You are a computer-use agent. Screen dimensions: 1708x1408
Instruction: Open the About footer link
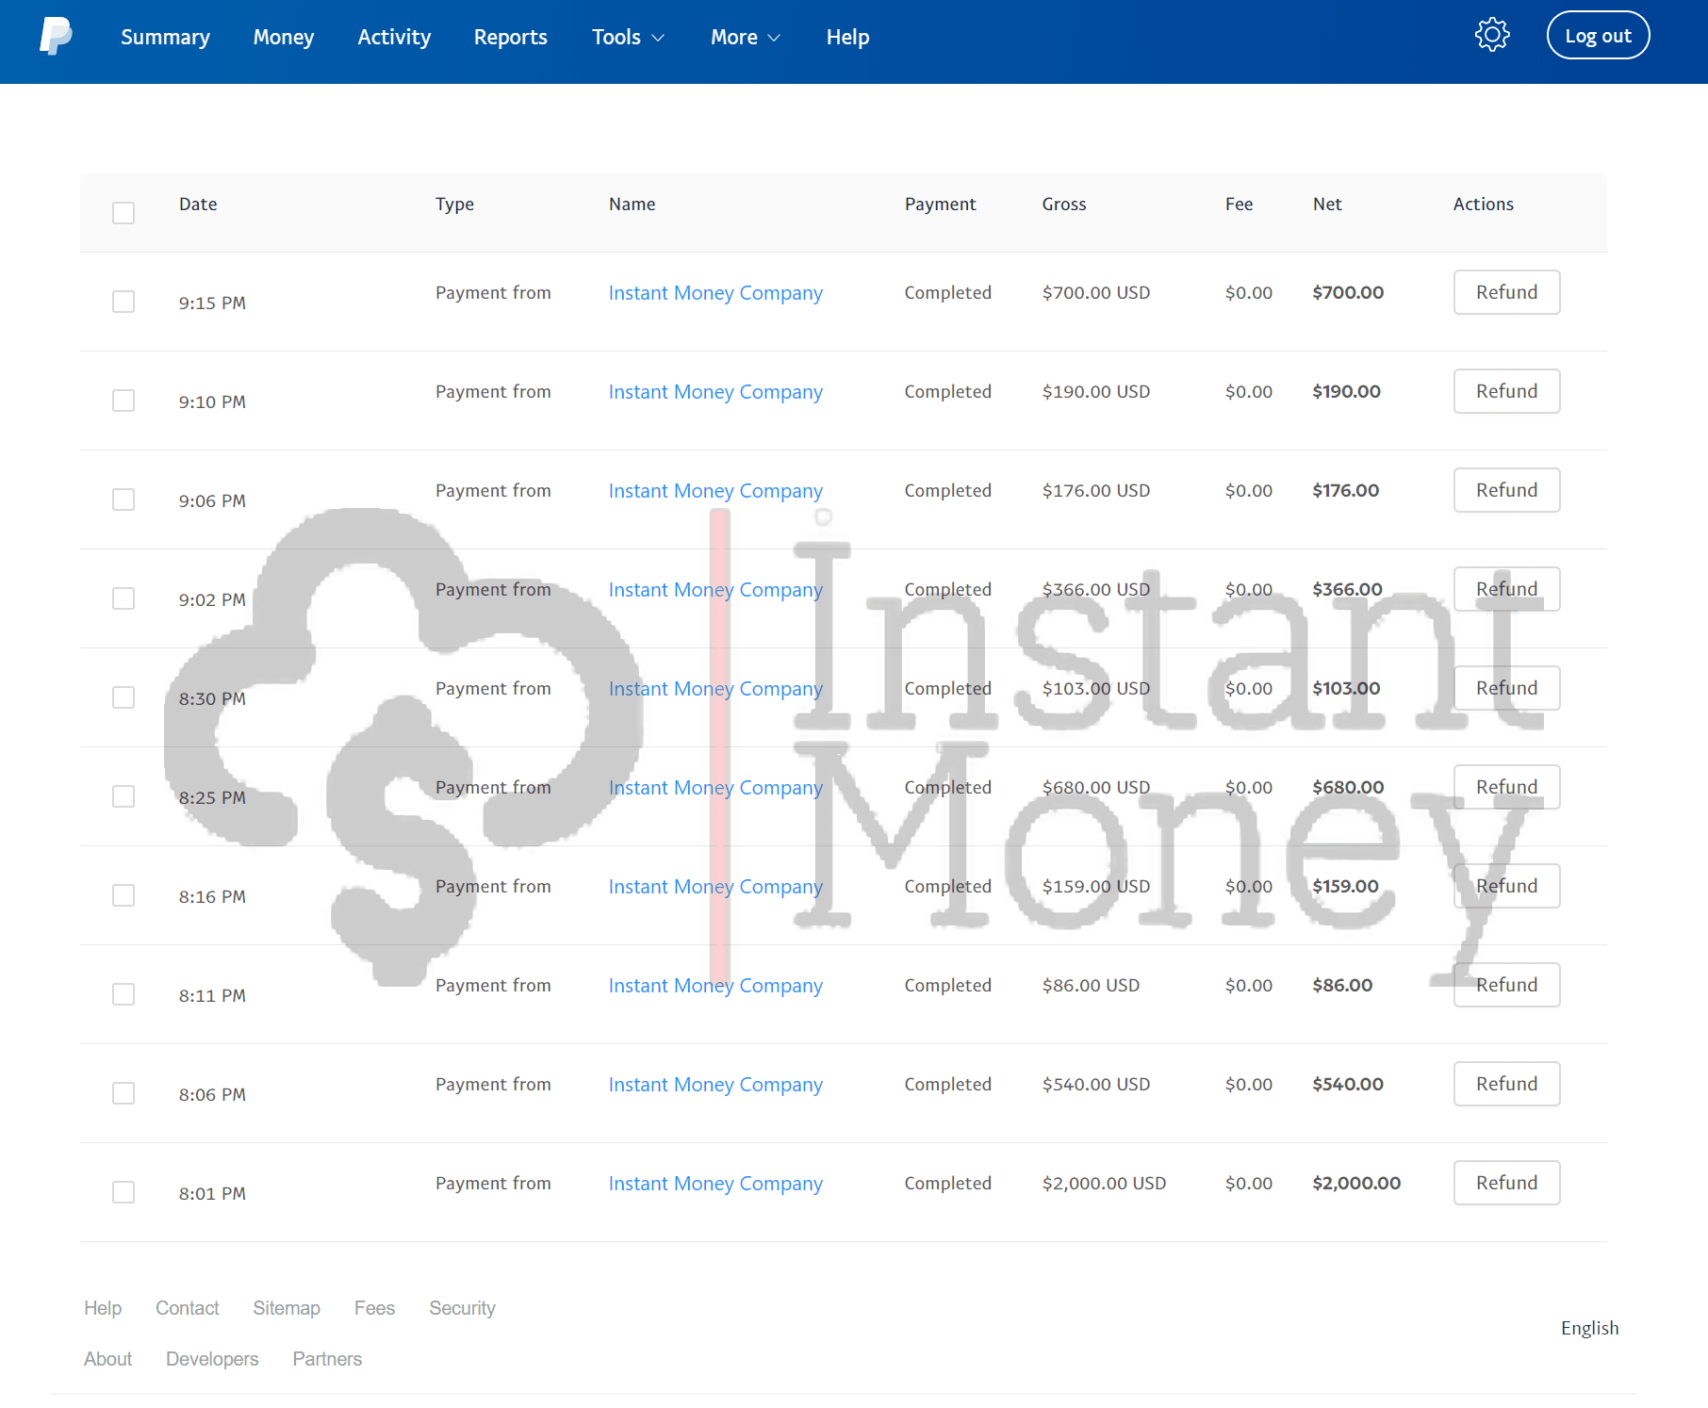click(107, 1359)
